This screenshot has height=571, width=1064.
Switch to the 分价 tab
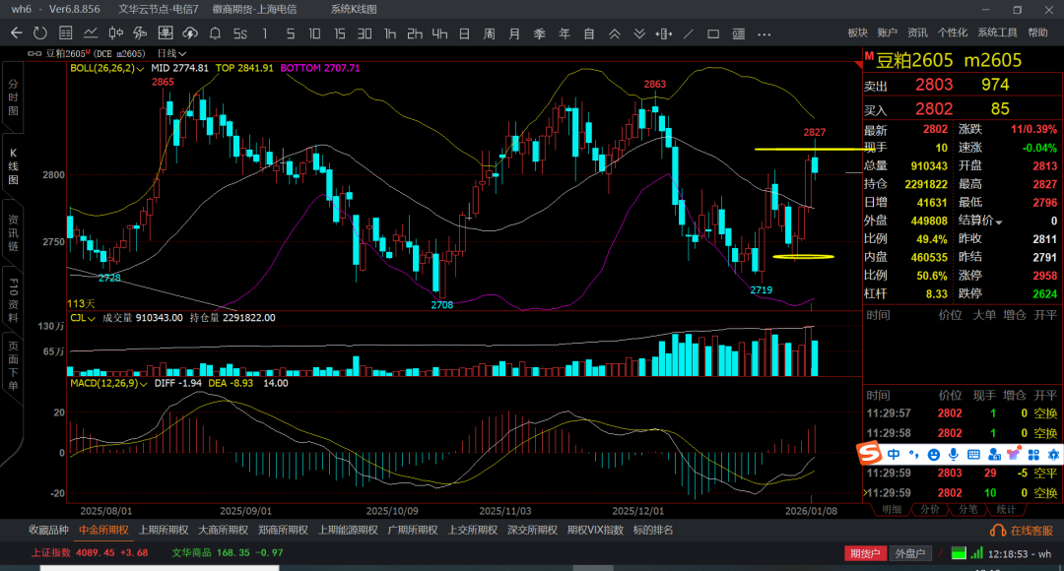tap(929, 509)
